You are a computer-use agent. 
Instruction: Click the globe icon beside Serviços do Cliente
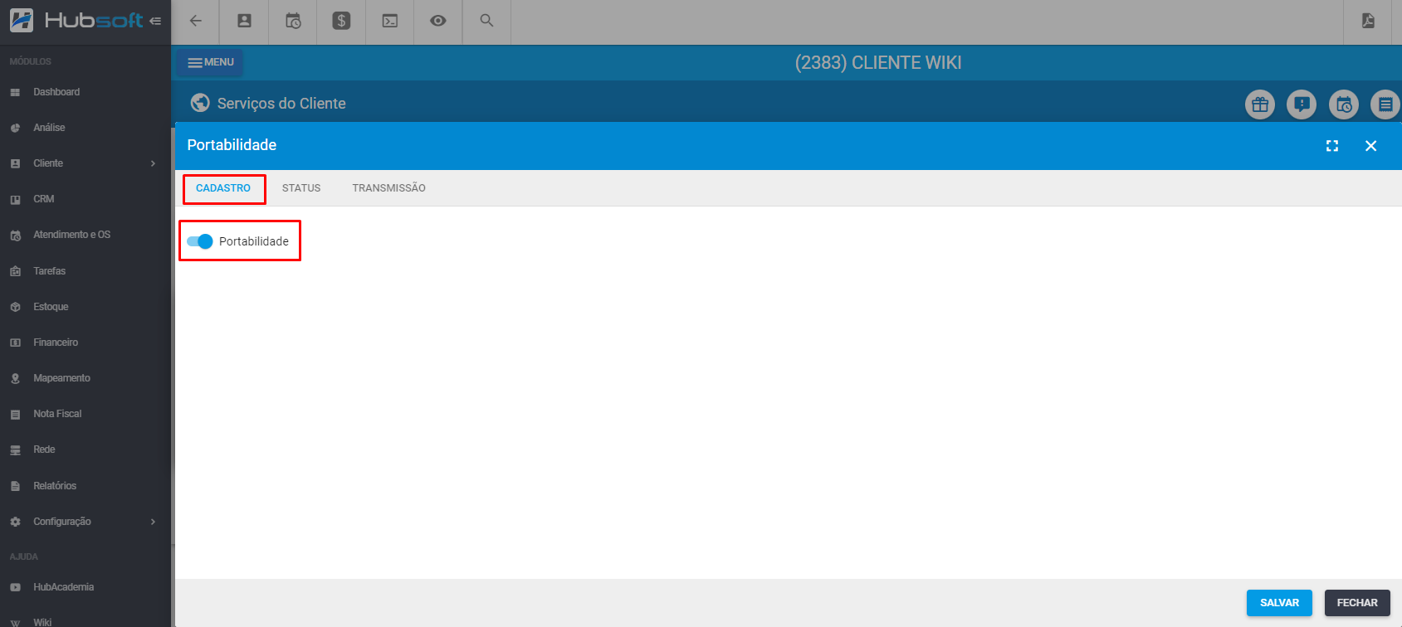click(200, 103)
